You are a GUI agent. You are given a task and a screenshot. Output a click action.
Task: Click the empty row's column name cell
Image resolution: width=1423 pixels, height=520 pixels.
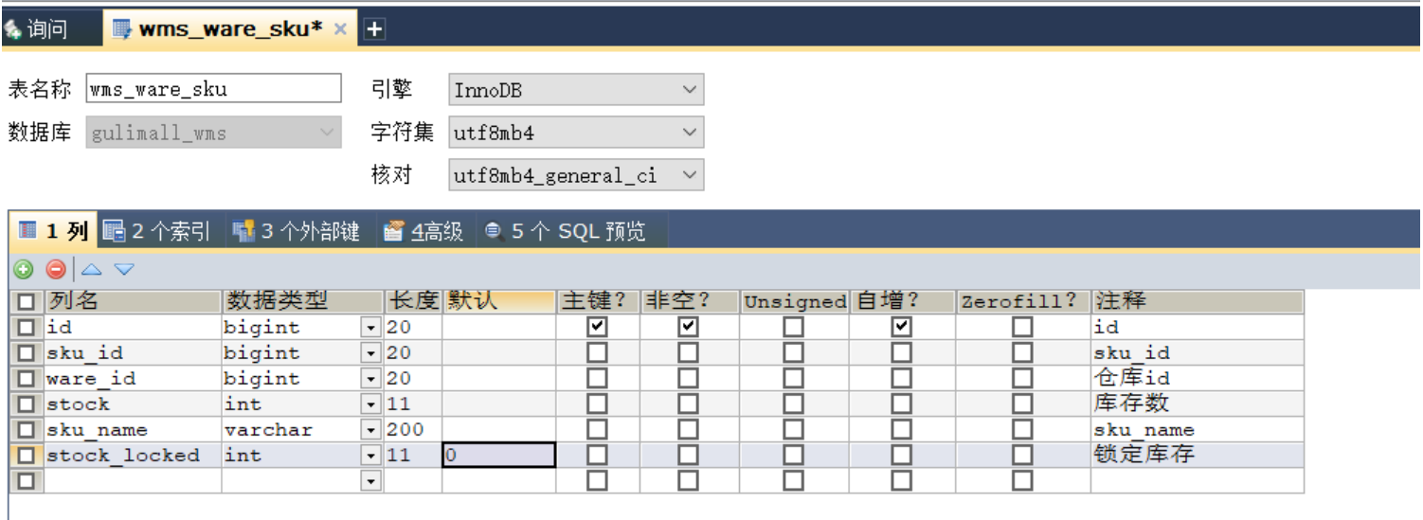[133, 481]
